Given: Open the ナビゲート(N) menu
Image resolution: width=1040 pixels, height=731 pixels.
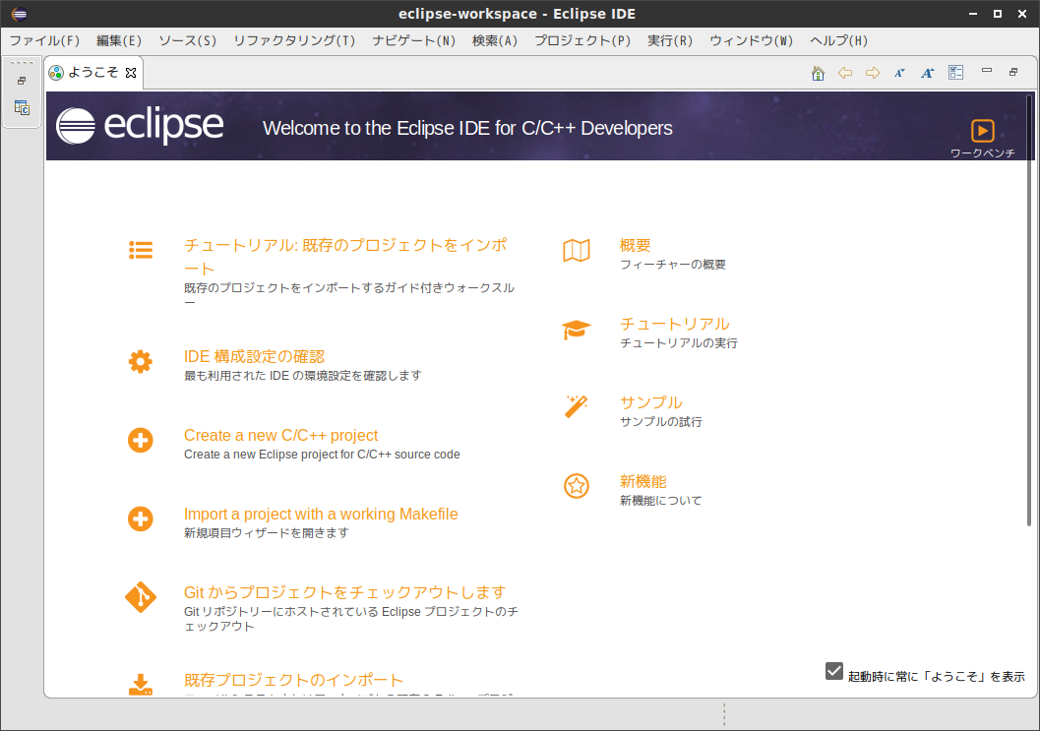Looking at the screenshot, I should pyautogui.click(x=414, y=41).
